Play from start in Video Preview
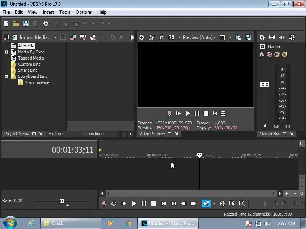This screenshot has height=229, width=306. click(178, 113)
